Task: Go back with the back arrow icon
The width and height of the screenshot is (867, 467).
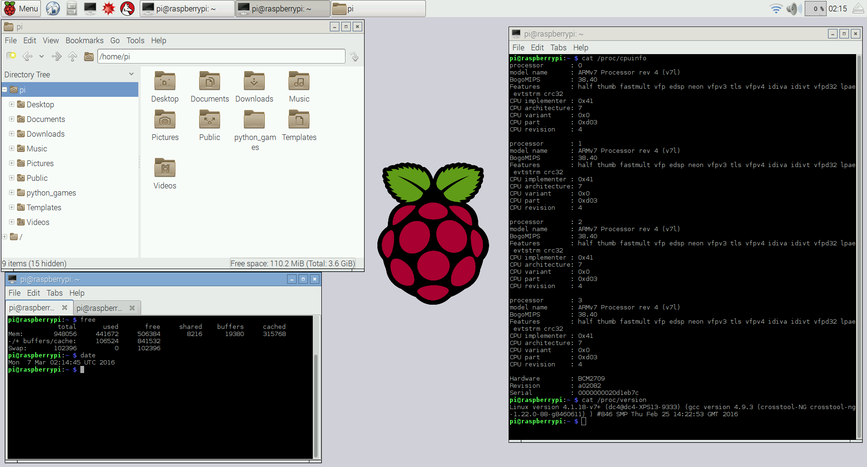Action: click(28, 56)
